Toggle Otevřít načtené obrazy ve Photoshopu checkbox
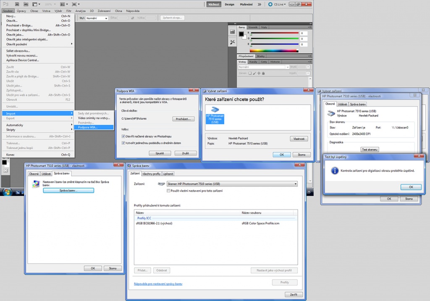This screenshot has width=430, height=301. click(123, 136)
